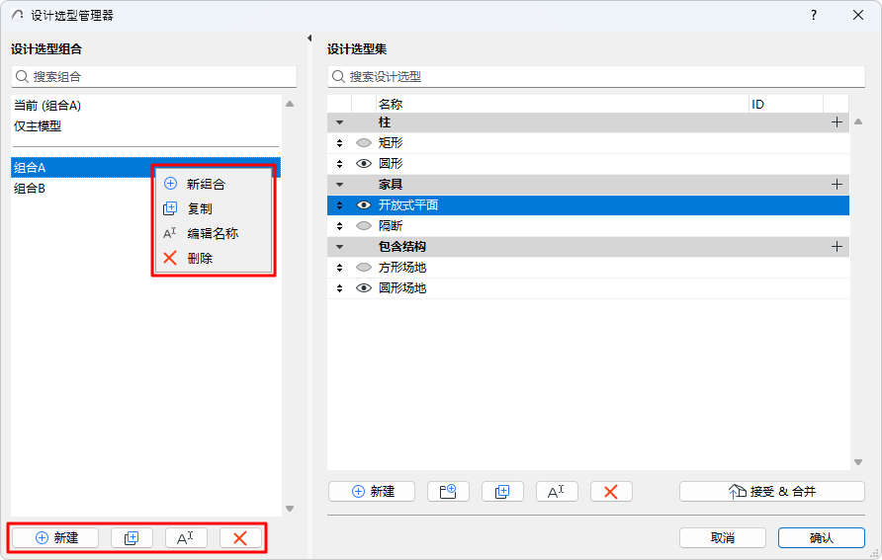Image resolution: width=882 pixels, height=560 pixels.
Task: Choose 复制 from context menu
Action: tap(214, 209)
